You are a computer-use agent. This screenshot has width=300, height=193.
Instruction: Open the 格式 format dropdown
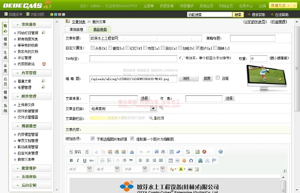click(108, 169)
